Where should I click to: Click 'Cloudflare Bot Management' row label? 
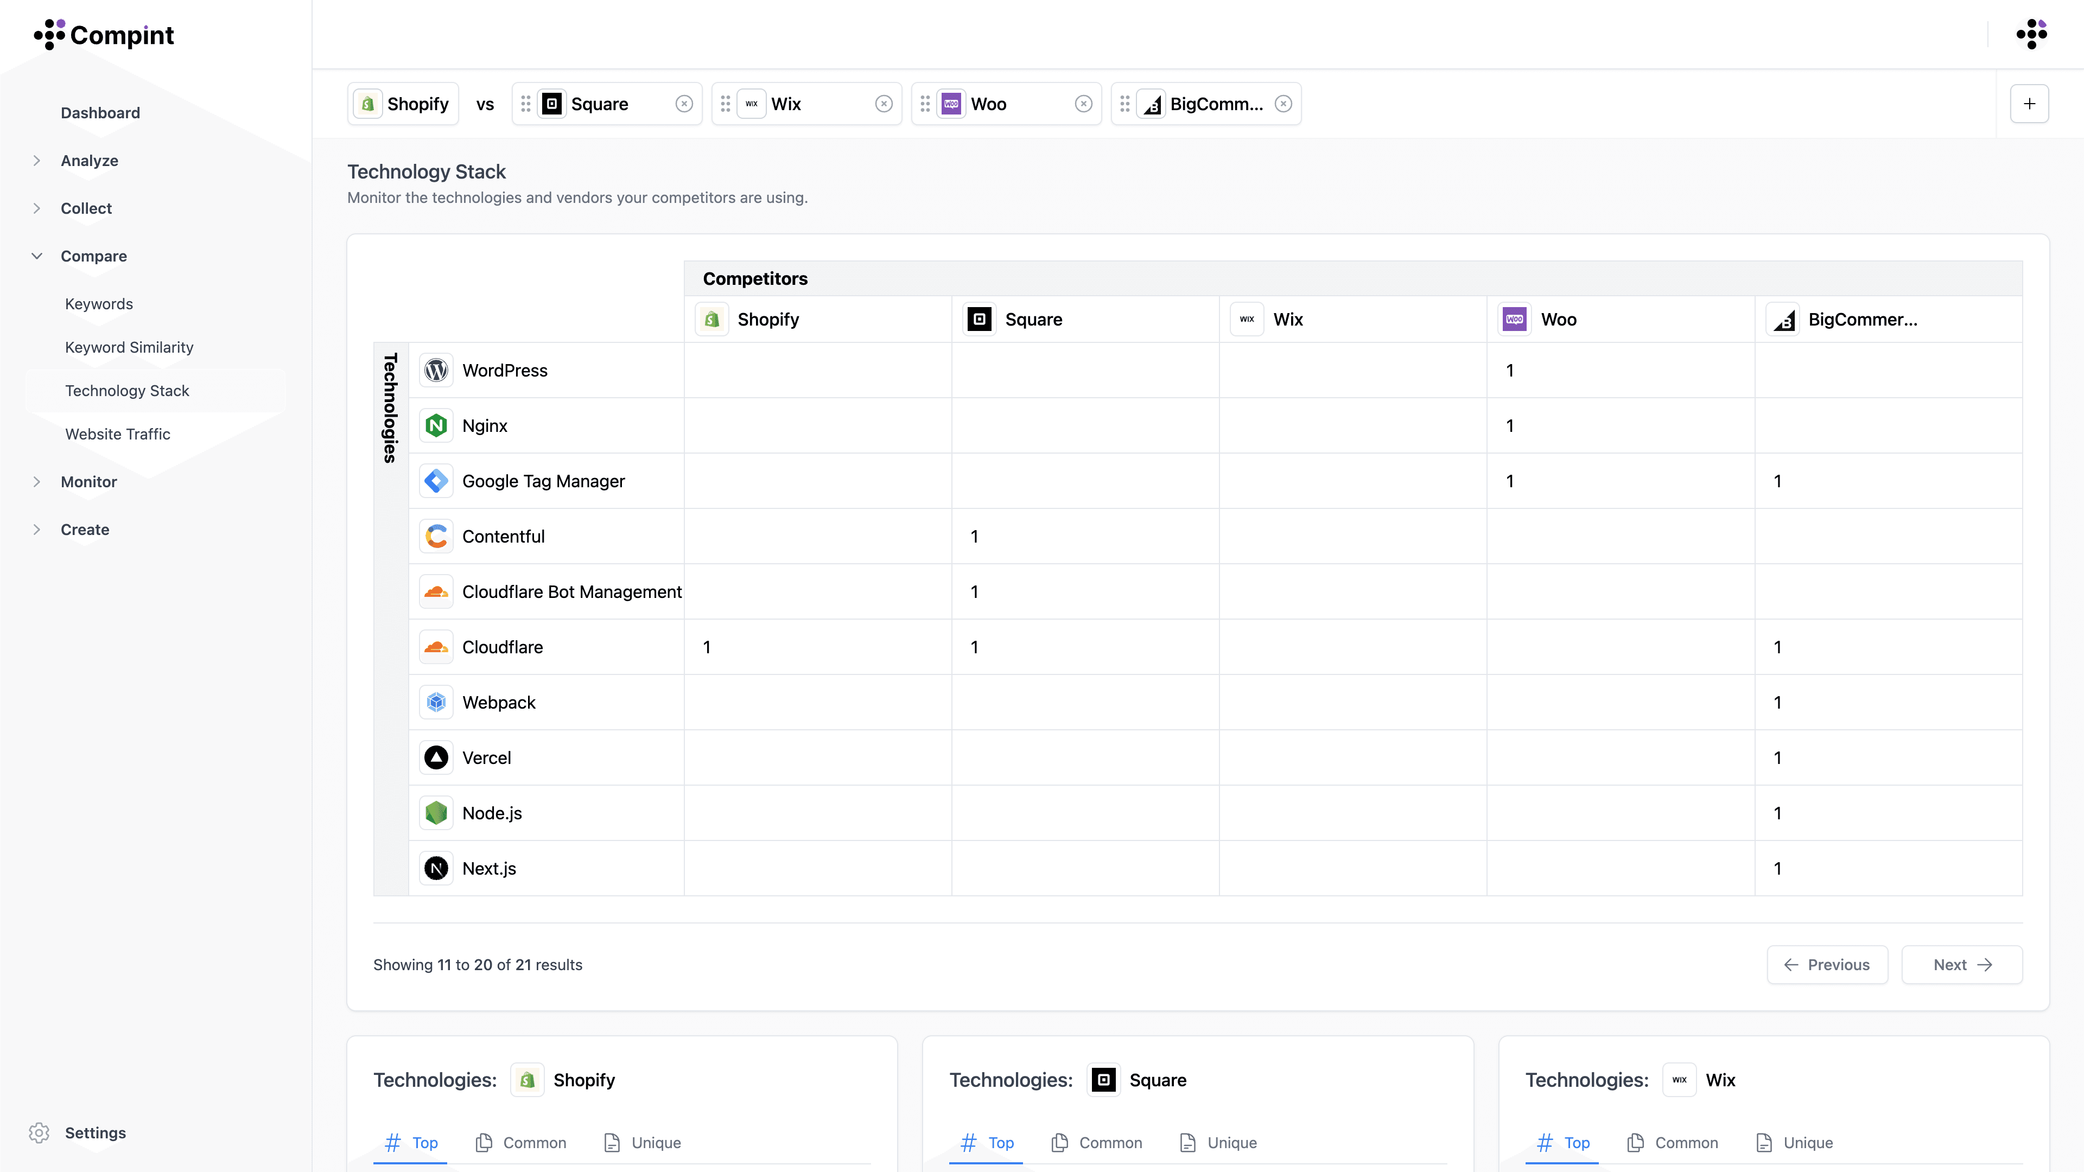click(x=572, y=592)
